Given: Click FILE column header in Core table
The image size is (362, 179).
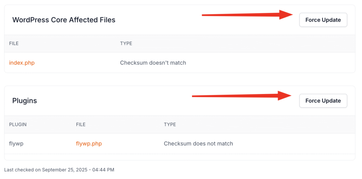Looking at the screenshot, I should [x=14, y=44].
